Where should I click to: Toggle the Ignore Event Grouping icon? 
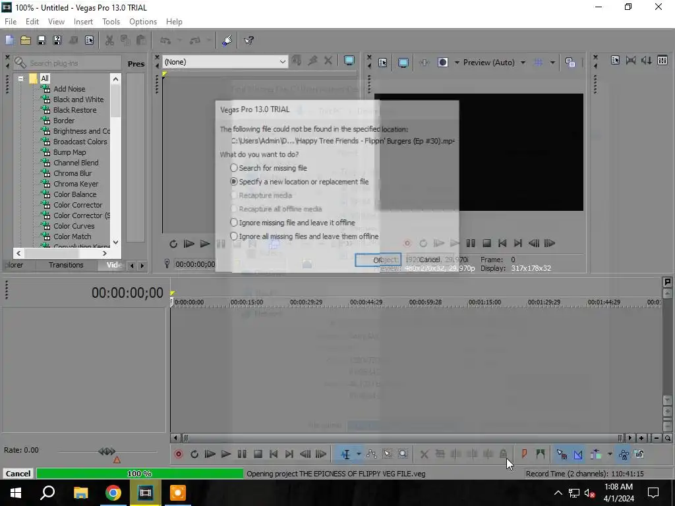(639, 454)
